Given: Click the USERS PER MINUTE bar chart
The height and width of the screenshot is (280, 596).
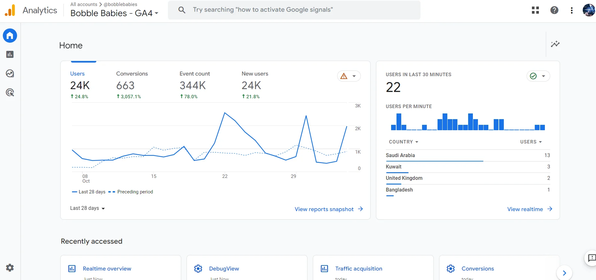Looking at the screenshot, I should [x=468, y=122].
